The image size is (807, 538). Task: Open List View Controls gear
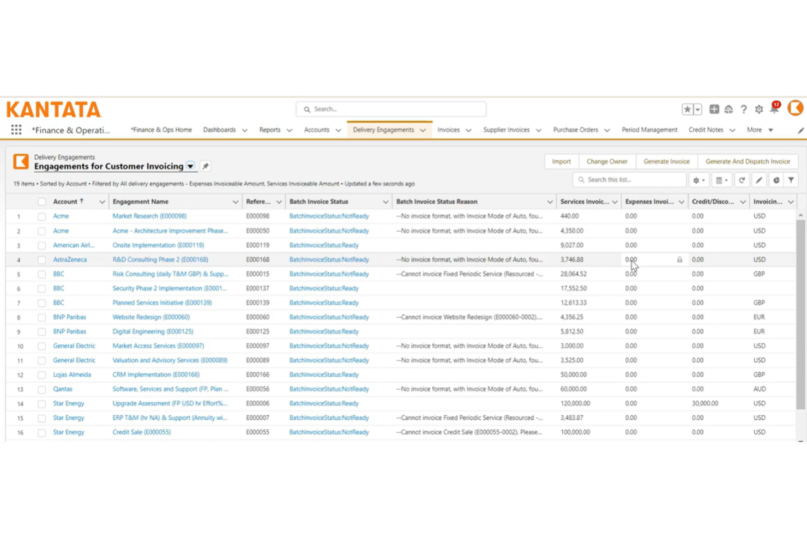[x=698, y=180]
